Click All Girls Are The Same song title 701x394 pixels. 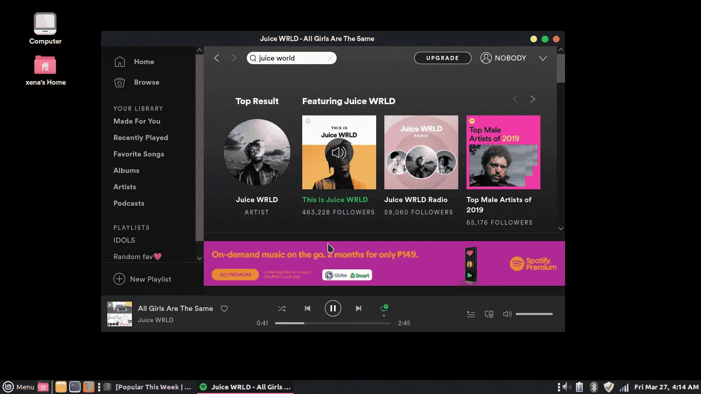(176, 308)
